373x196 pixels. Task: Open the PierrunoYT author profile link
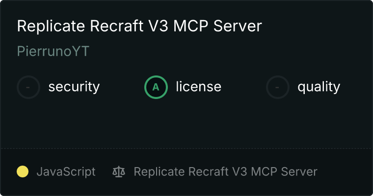pyautogui.click(x=53, y=51)
